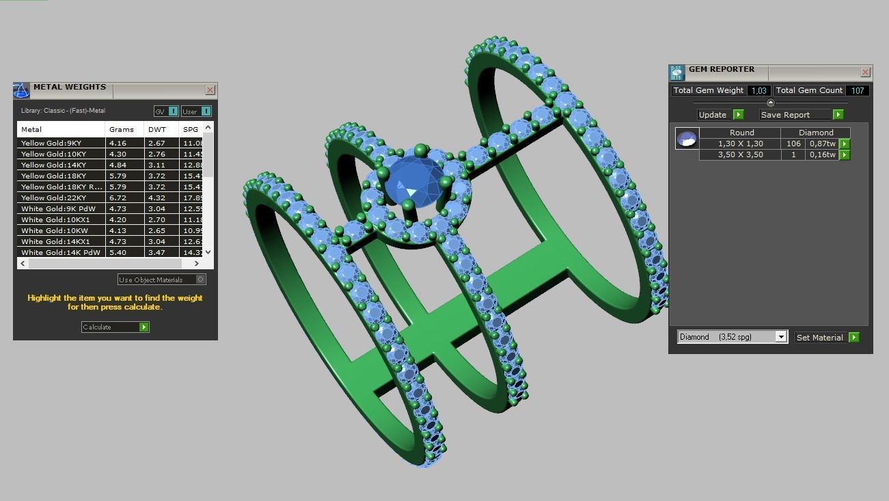889x501 pixels.
Task: Click green arrow beside Calculate
Action: click(143, 327)
